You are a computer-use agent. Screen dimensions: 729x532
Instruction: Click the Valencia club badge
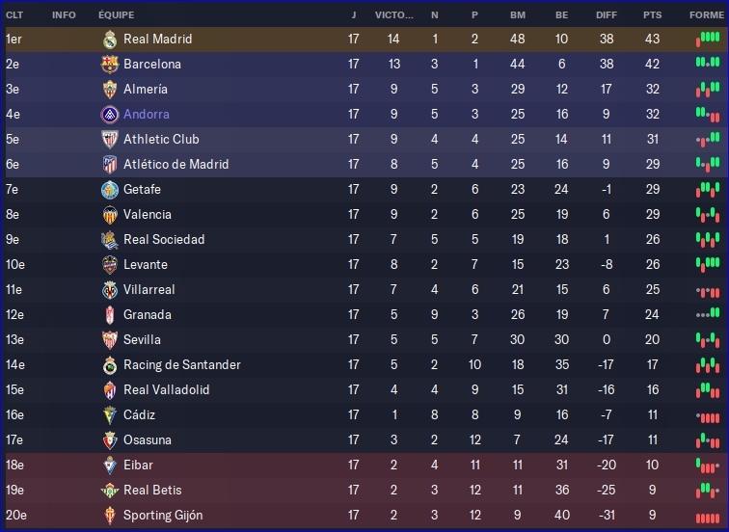click(x=109, y=215)
